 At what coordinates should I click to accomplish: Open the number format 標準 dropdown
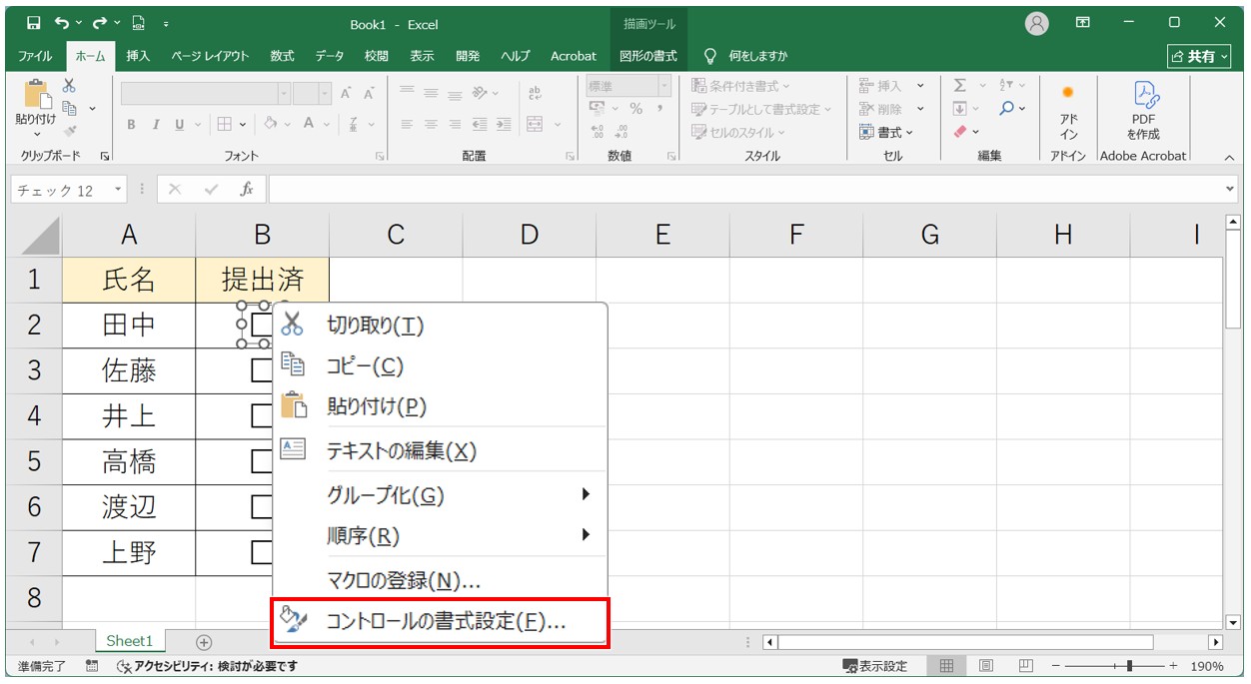[x=664, y=86]
